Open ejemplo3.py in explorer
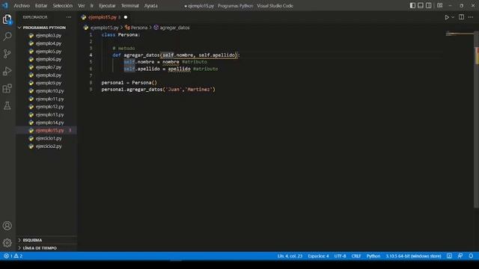 tap(49, 35)
